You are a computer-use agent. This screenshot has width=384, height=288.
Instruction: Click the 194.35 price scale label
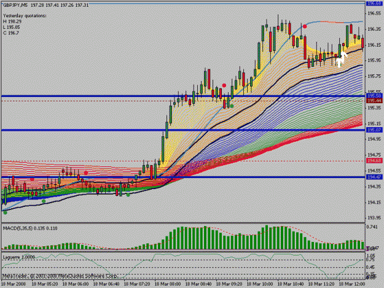point(374,187)
